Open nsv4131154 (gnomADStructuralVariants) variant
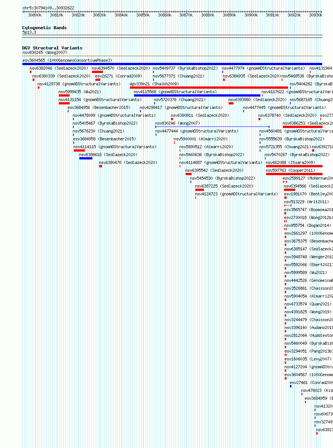 (x=100, y=100)
